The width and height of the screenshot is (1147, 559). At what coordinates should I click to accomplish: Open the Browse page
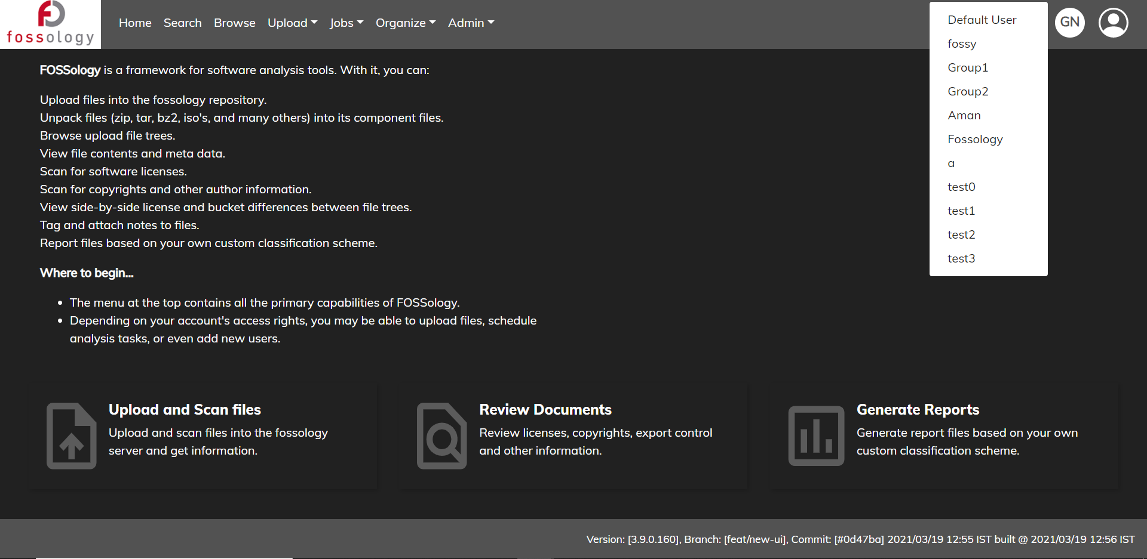pos(235,23)
